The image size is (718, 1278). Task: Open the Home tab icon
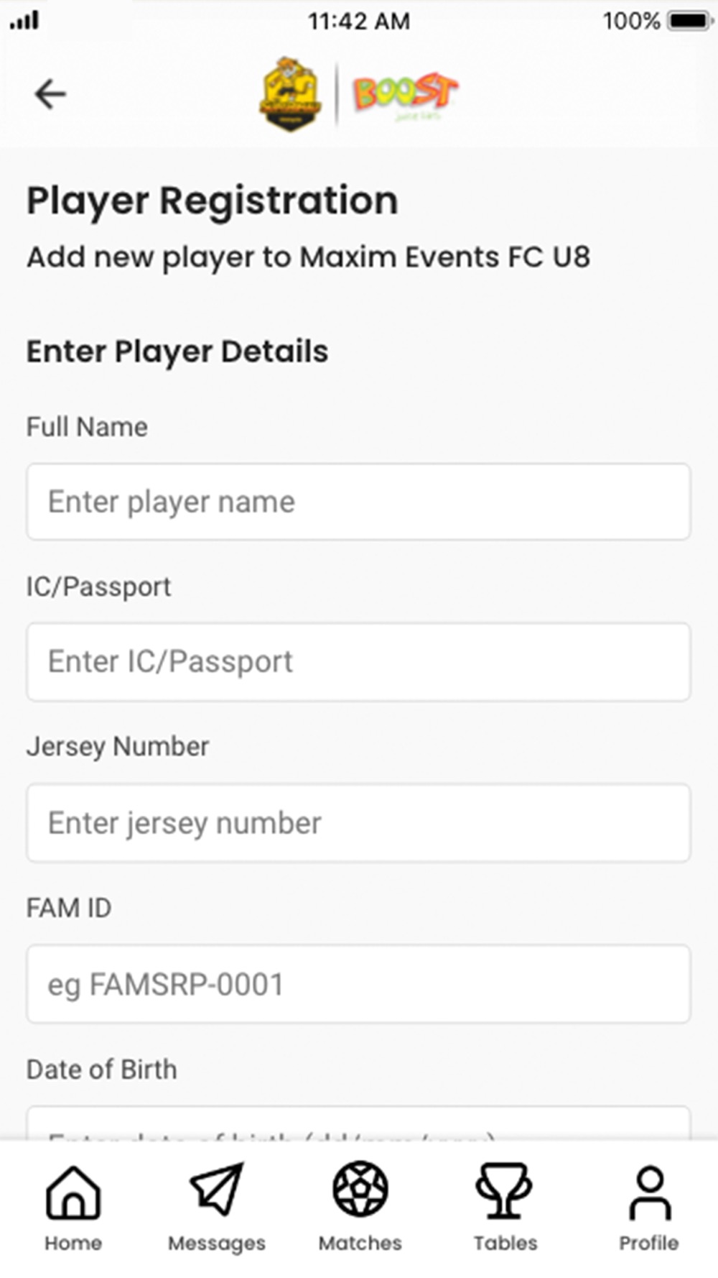[73, 1192]
